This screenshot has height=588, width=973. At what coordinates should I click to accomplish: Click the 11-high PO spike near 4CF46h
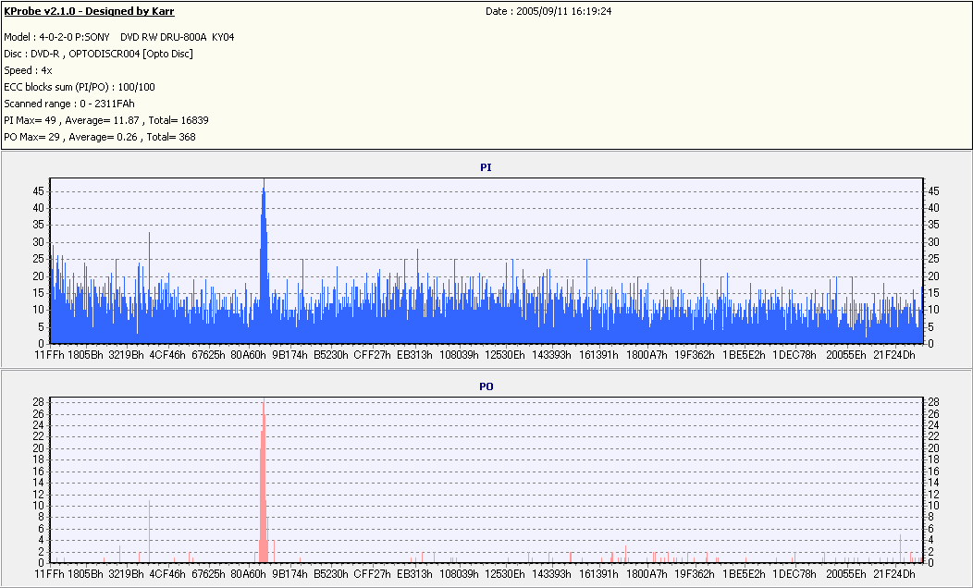[150, 531]
